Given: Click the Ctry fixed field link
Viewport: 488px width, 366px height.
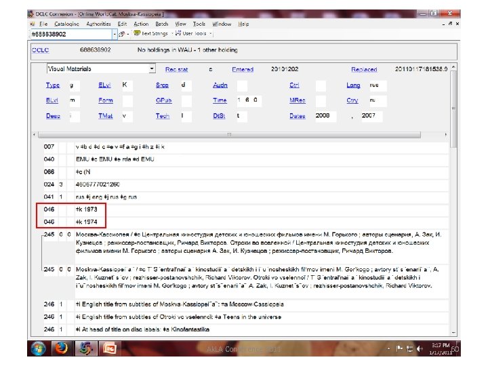Looking at the screenshot, I should pos(352,100).
